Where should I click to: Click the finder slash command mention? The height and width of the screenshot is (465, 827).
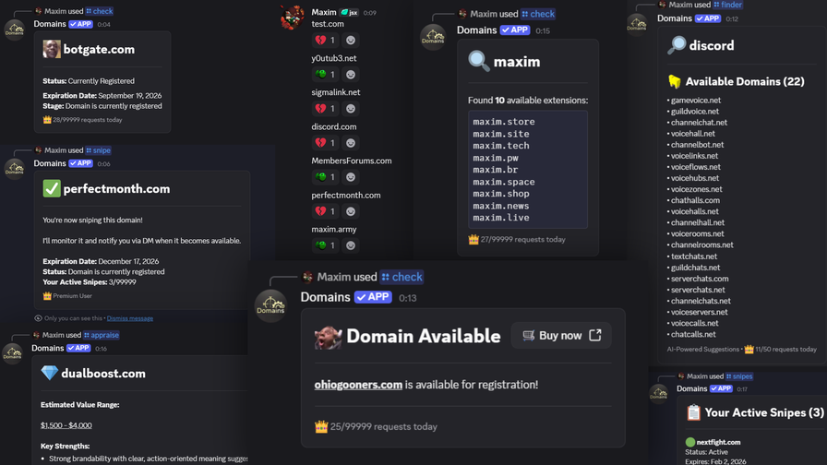point(727,5)
